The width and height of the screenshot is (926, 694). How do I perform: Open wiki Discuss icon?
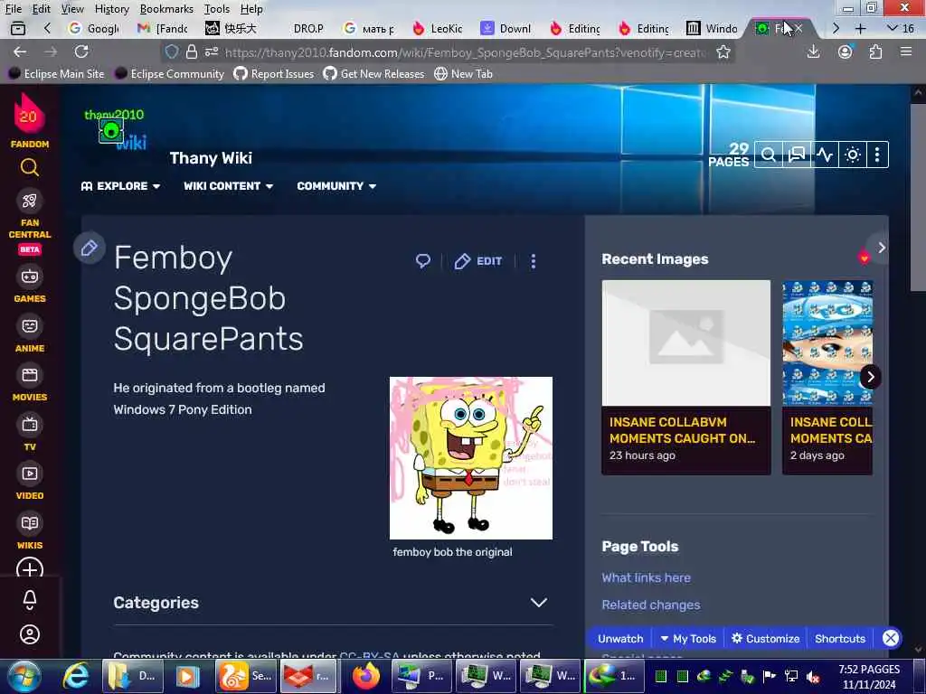point(796,155)
